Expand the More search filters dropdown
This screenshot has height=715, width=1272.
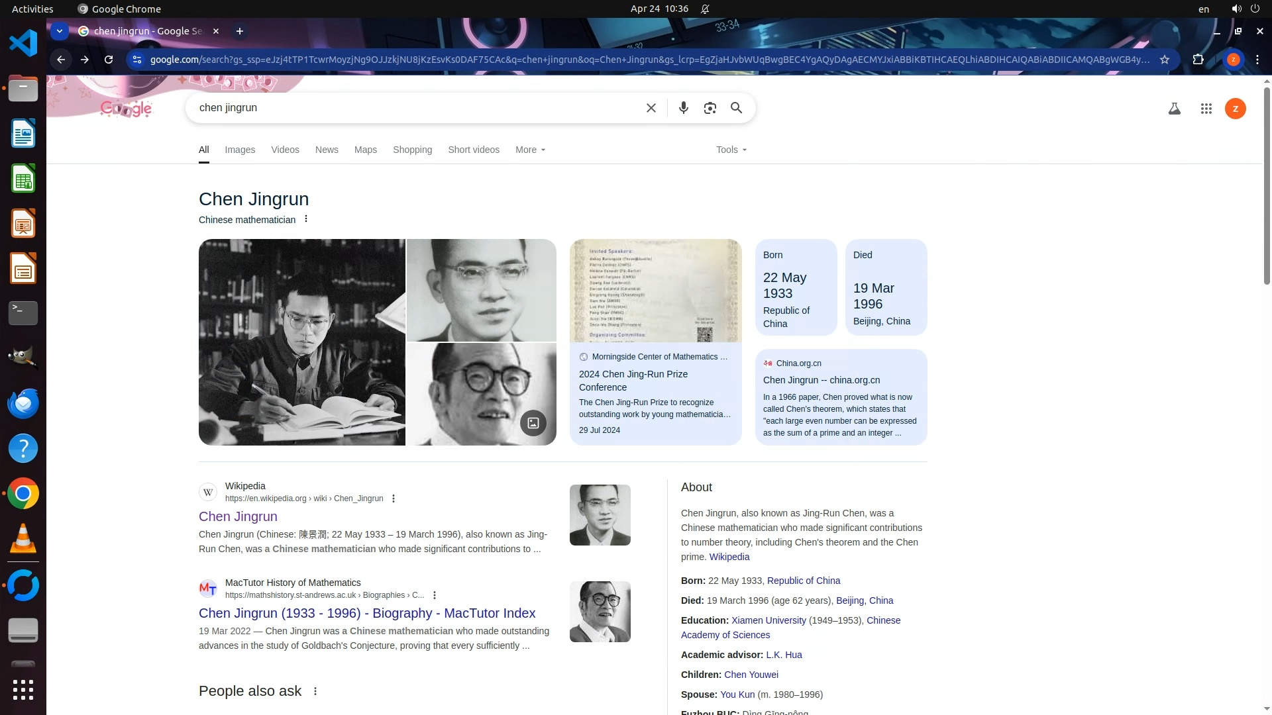pos(530,150)
